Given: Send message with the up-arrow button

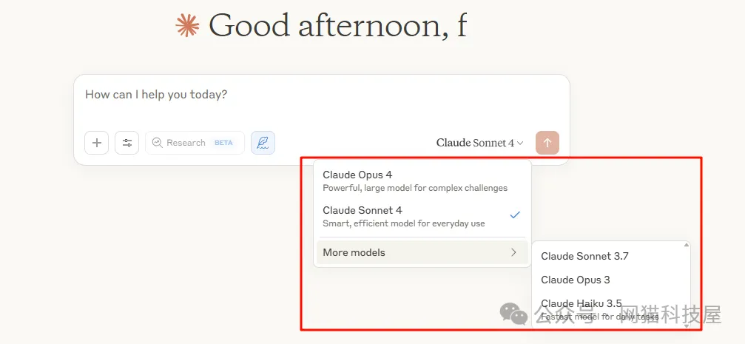Looking at the screenshot, I should [547, 143].
